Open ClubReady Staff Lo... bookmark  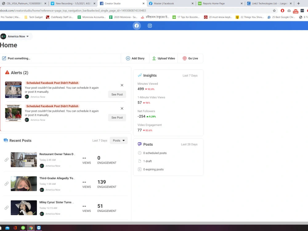(59, 17)
